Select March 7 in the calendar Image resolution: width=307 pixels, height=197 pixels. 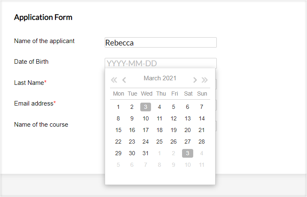click(x=201, y=107)
